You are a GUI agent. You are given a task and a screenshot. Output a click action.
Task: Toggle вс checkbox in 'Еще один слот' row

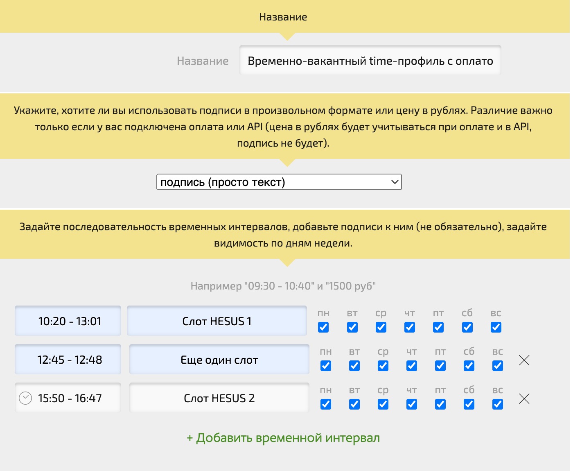tap(498, 366)
